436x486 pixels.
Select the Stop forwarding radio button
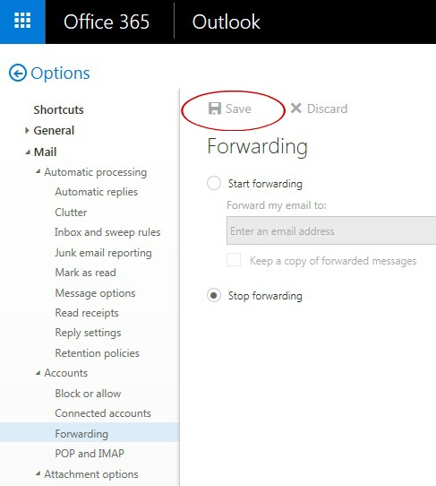(214, 295)
